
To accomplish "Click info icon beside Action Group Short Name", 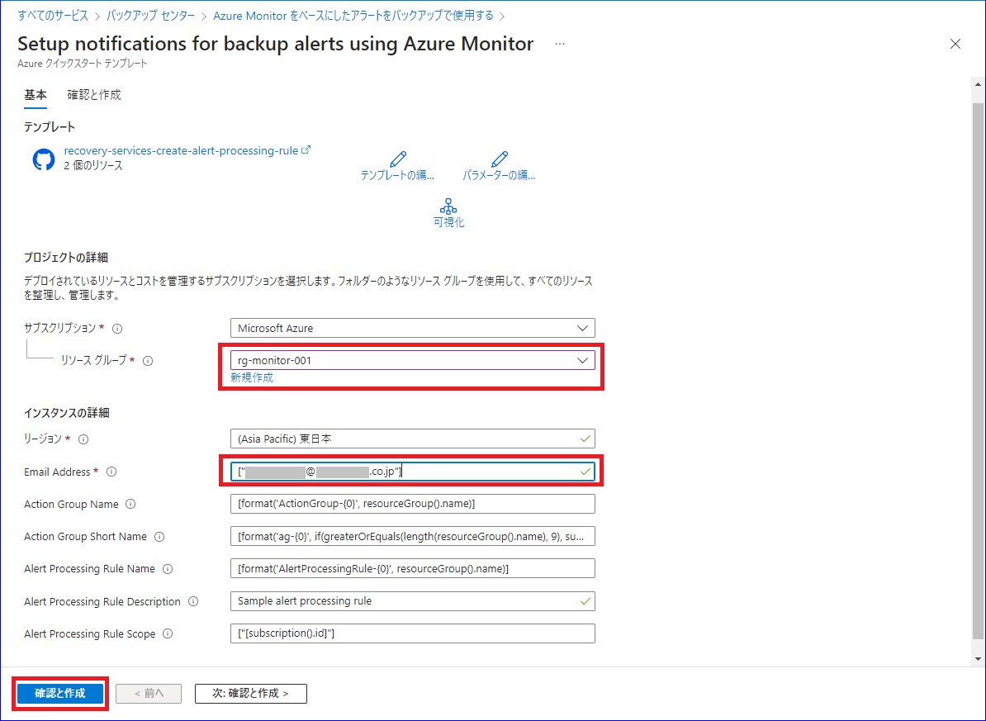I will pyautogui.click(x=159, y=537).
